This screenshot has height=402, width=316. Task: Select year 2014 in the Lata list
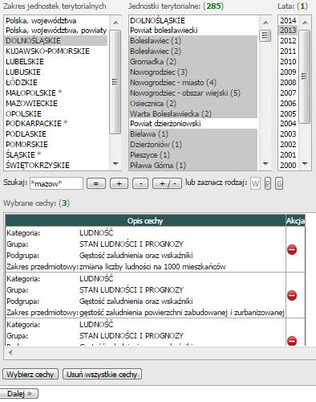(288, 21)
